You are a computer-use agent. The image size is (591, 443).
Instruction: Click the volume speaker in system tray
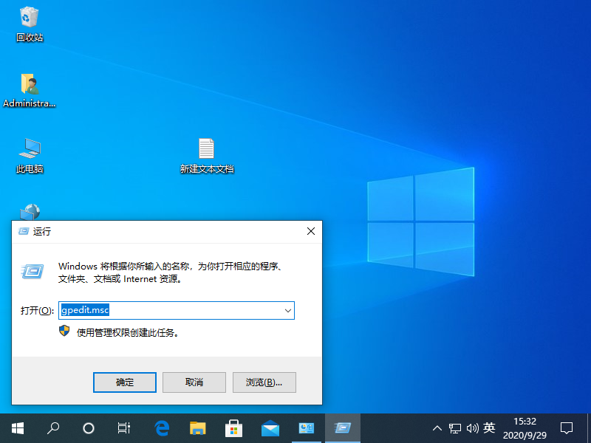(x=474, y=428)
